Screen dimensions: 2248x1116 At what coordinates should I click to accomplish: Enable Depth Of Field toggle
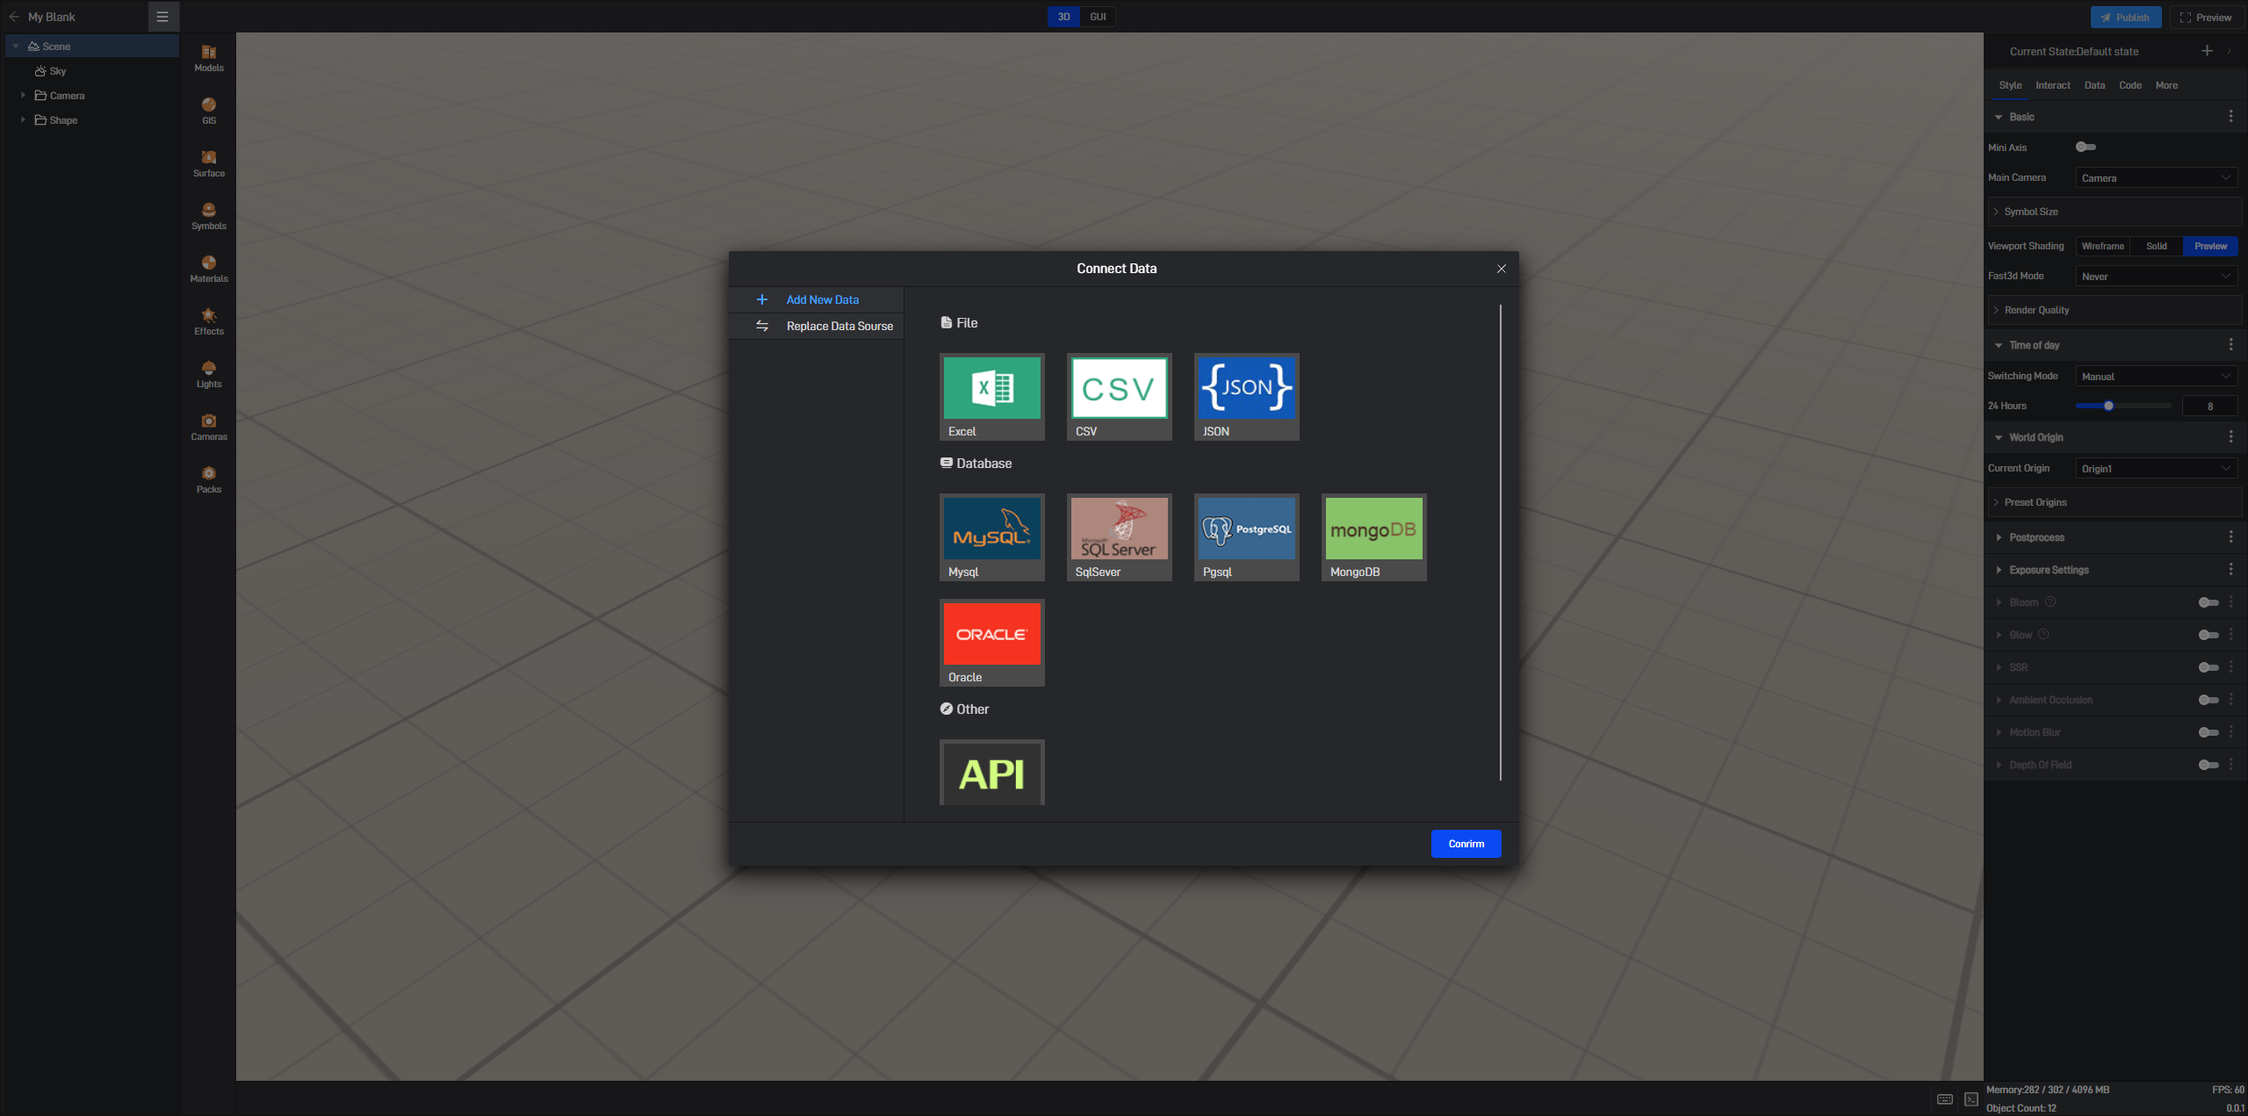2208,765
